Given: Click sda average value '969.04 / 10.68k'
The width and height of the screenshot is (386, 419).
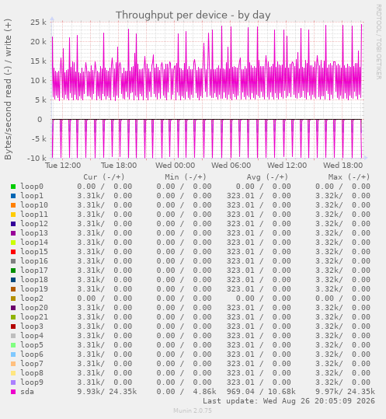Looking at the screenshot, I should point(261,392).
